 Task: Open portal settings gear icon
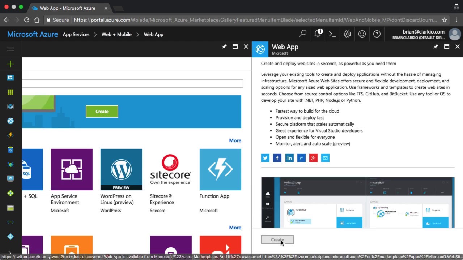(347, 34)
